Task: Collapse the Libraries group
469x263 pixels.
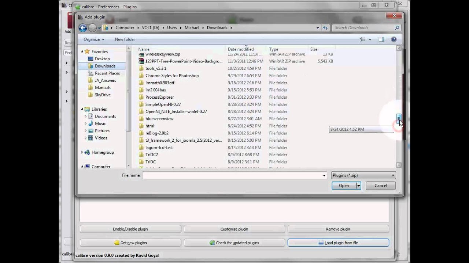Action: [82, 109]
